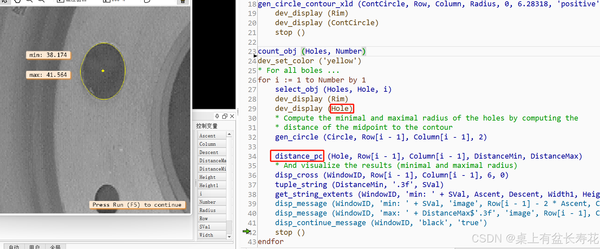Select the Ascent variable

click(x=212, y=136)
